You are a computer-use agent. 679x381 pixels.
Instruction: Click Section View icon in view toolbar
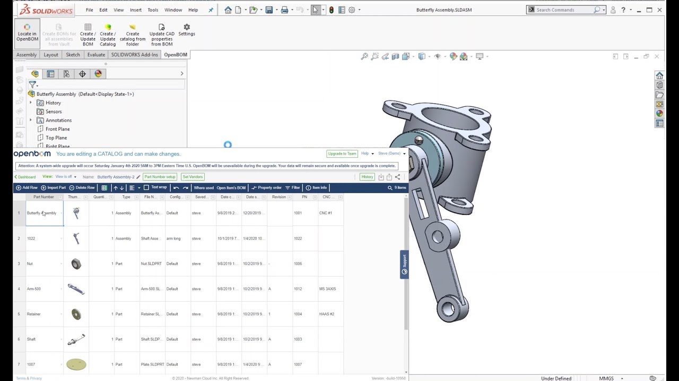coord(395,56)
